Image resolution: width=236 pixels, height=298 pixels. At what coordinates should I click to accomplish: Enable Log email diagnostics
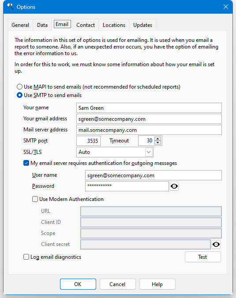point(26,257)
